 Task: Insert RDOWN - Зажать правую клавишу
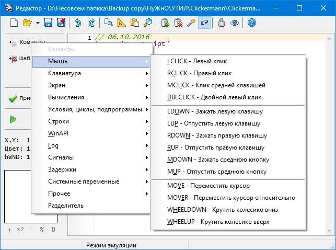coord(228,135)
